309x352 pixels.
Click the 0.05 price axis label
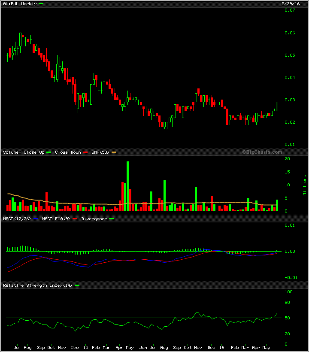pyautogui.click(x=290, y=55)
